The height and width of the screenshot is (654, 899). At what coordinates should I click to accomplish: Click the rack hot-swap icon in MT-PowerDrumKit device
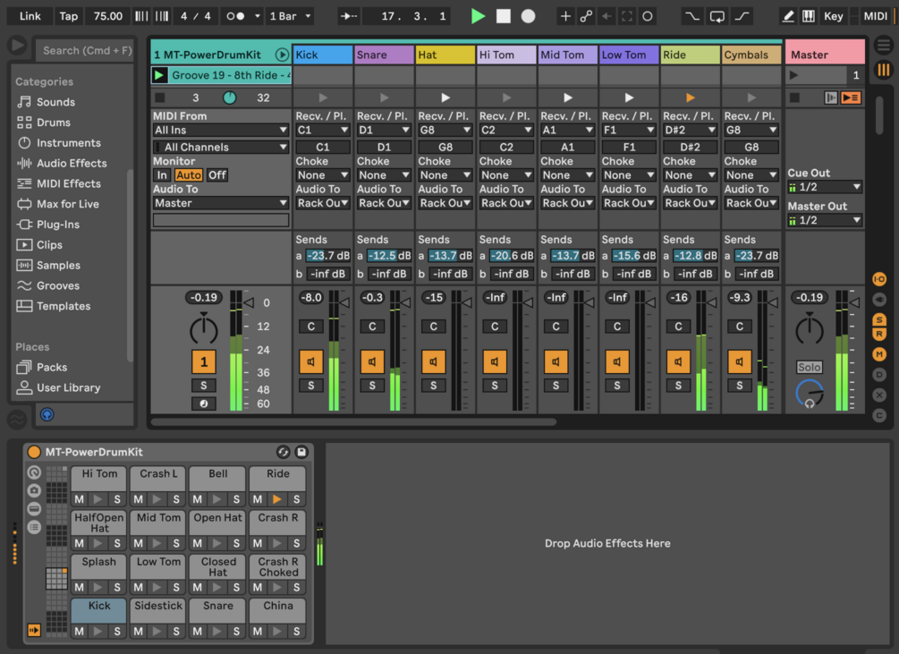click(283, 452)
